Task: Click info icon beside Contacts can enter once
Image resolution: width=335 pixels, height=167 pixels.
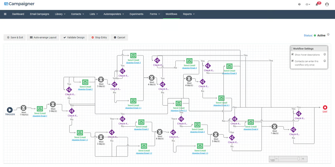Action: click(325, 61)
